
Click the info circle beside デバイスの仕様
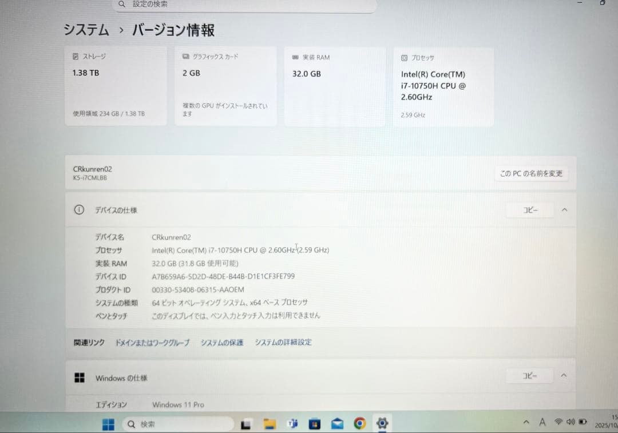point(79,209)
